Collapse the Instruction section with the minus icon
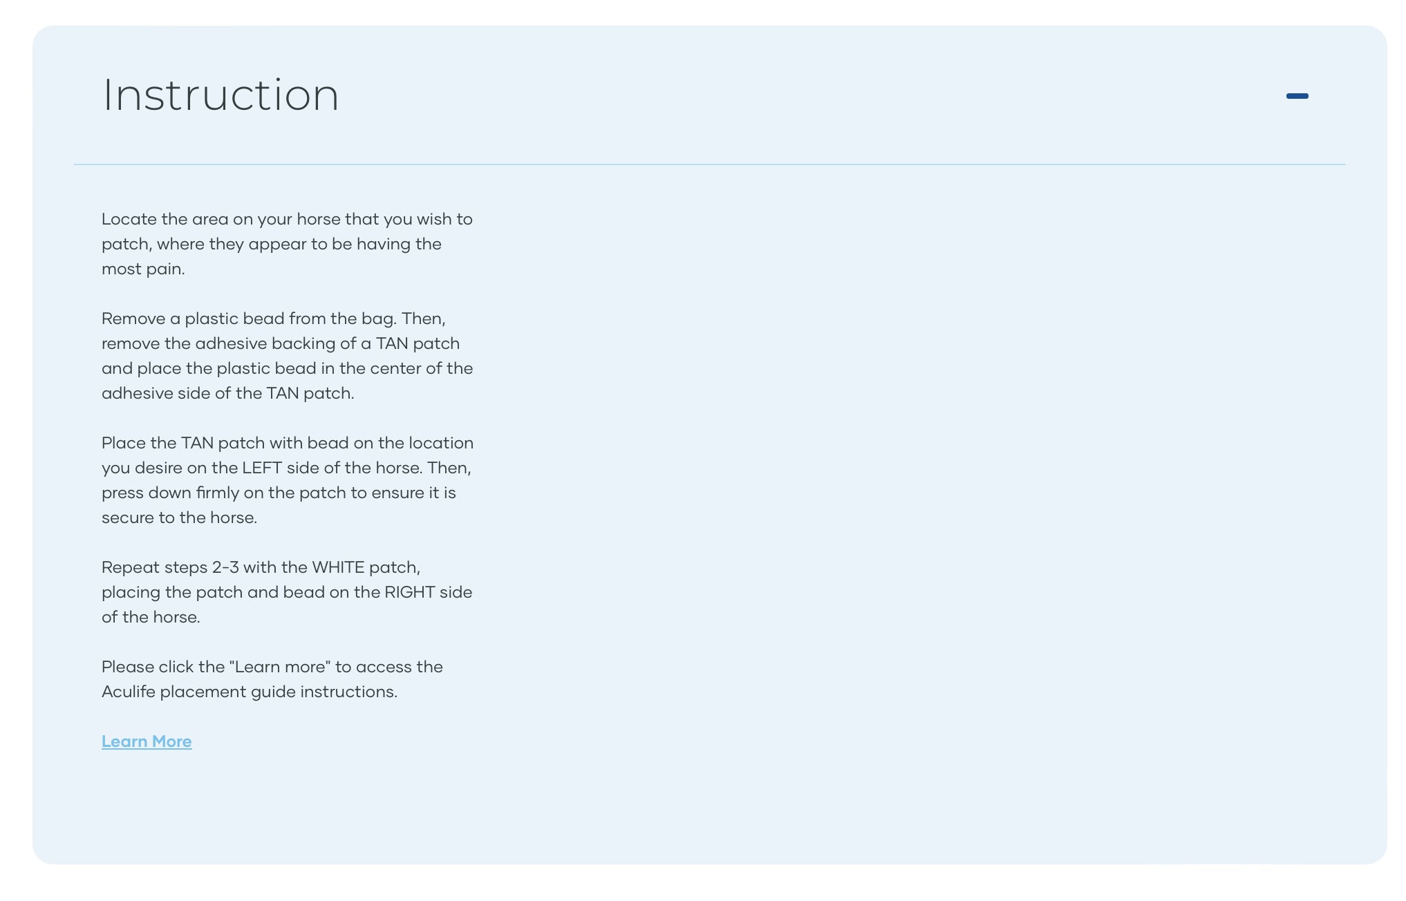Screen dimensions: 1406x901 point(1297,96)
